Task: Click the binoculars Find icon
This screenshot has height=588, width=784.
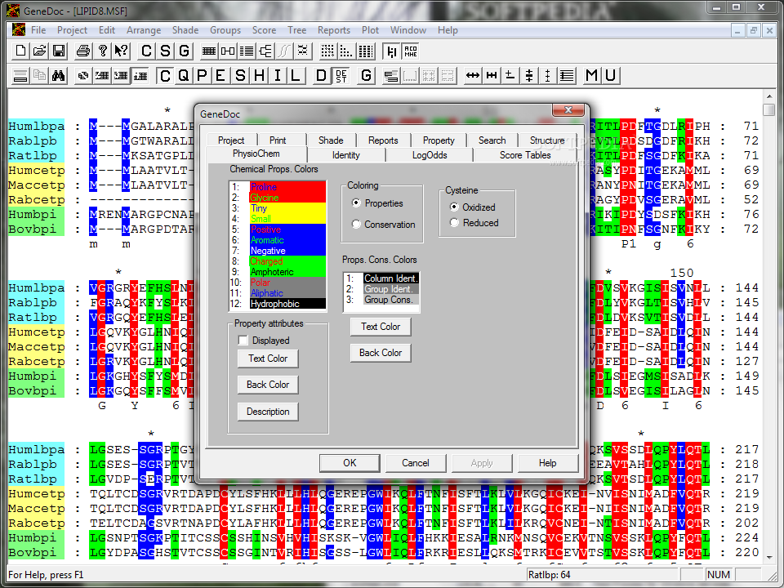Action: coord(59,76)
